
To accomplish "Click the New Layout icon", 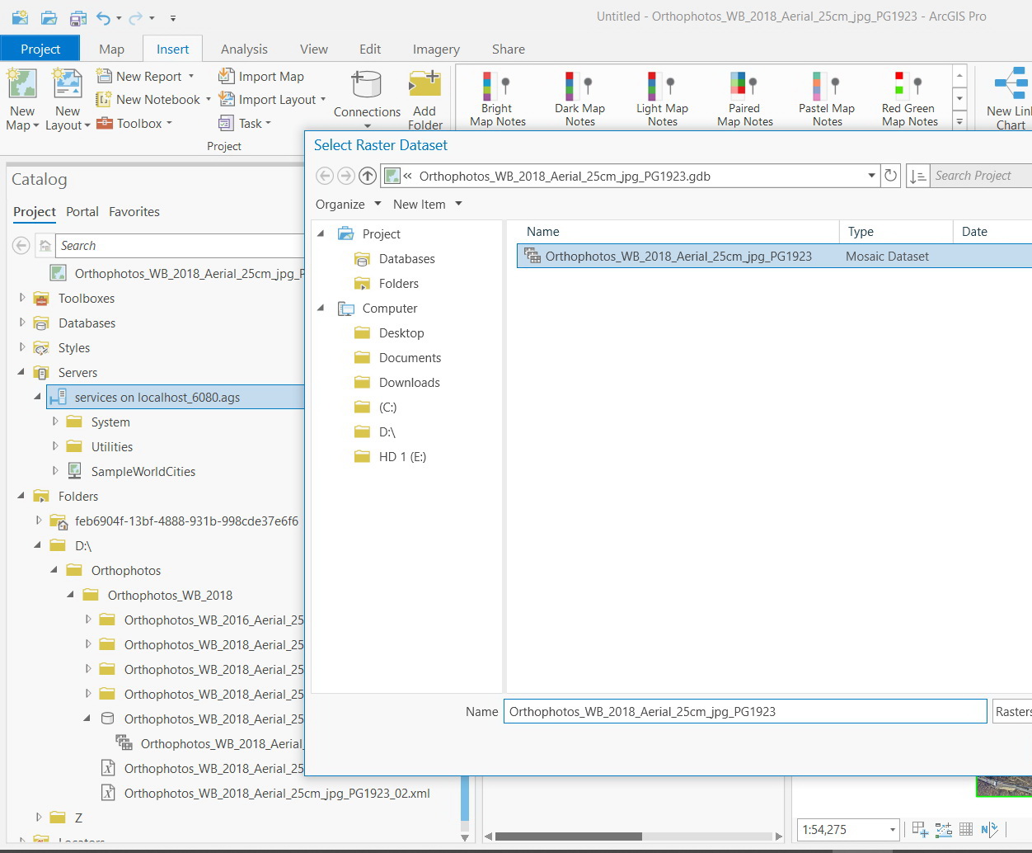I will tap(68, 85).
